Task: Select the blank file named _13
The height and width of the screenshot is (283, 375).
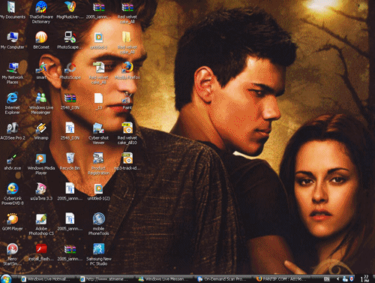Action: [x=99, y=101]
